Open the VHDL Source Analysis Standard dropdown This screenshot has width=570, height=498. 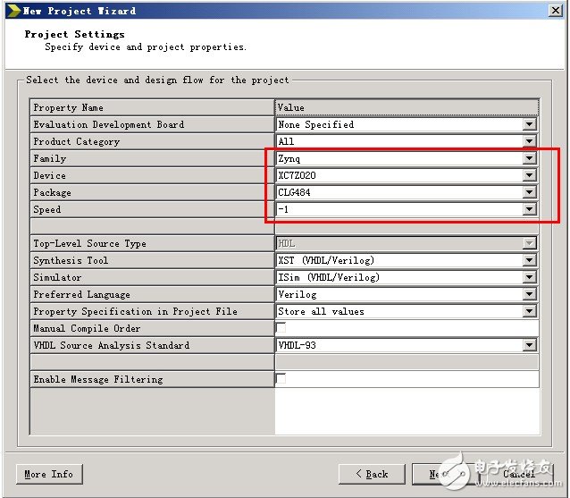[x=530, y=346]
